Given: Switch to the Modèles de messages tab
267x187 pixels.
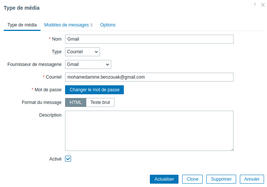Looking at the screenshot, I should 68,25.
